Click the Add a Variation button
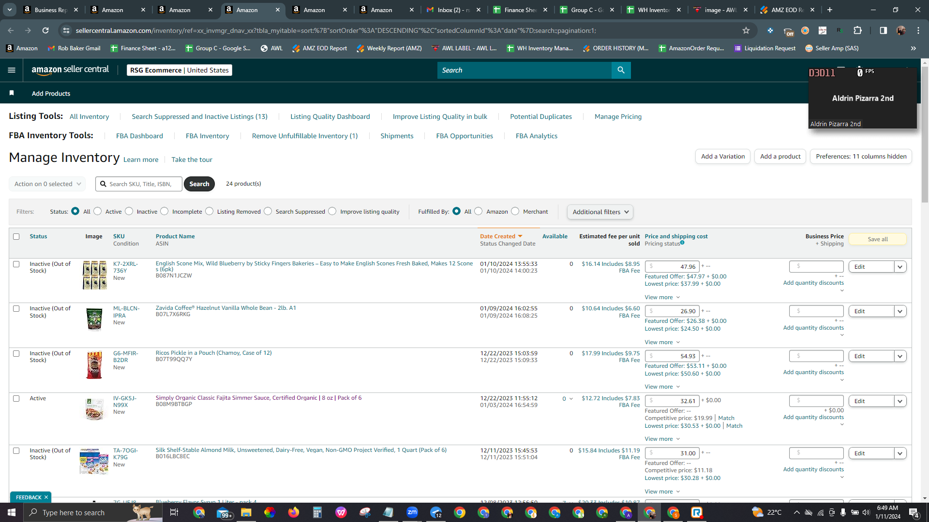The height and width of the screenshot is (522, 929). 723,156
